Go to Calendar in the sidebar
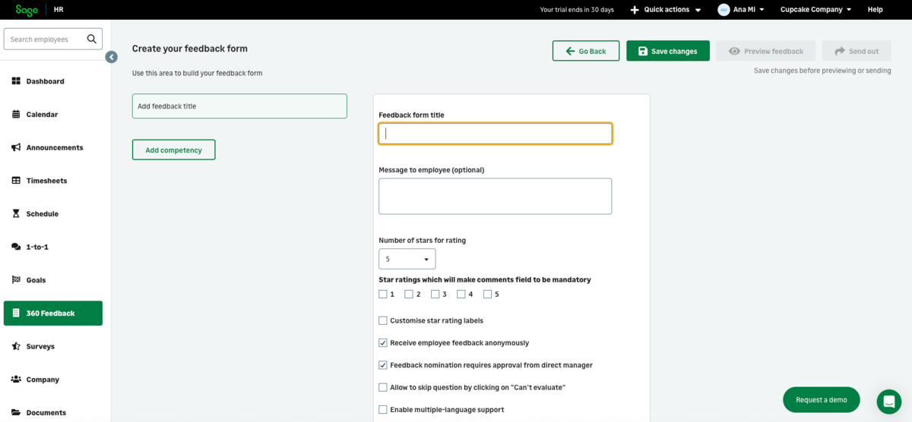Screen dimensions: 912x422 [42, 115]
